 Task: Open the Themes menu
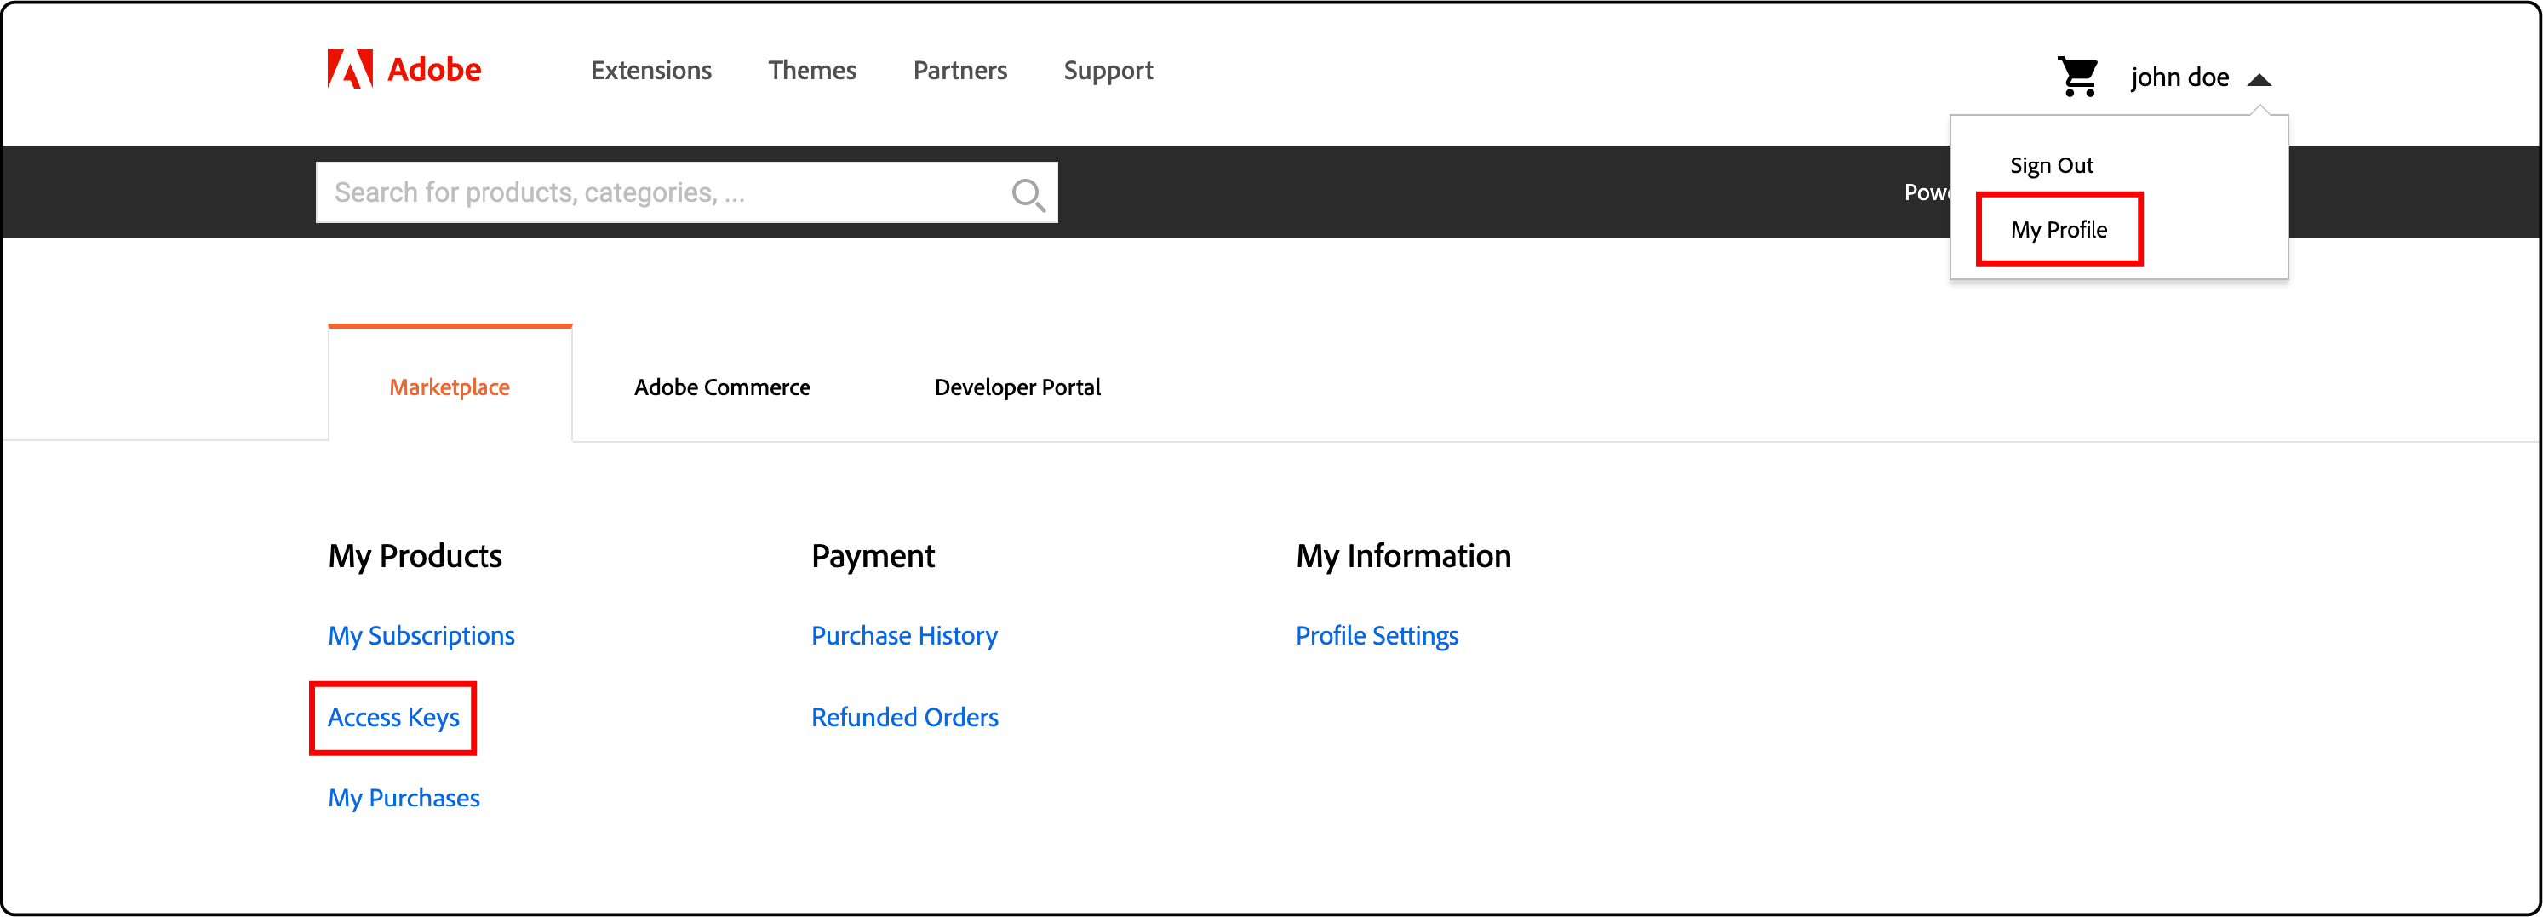(x=811, y=70)
